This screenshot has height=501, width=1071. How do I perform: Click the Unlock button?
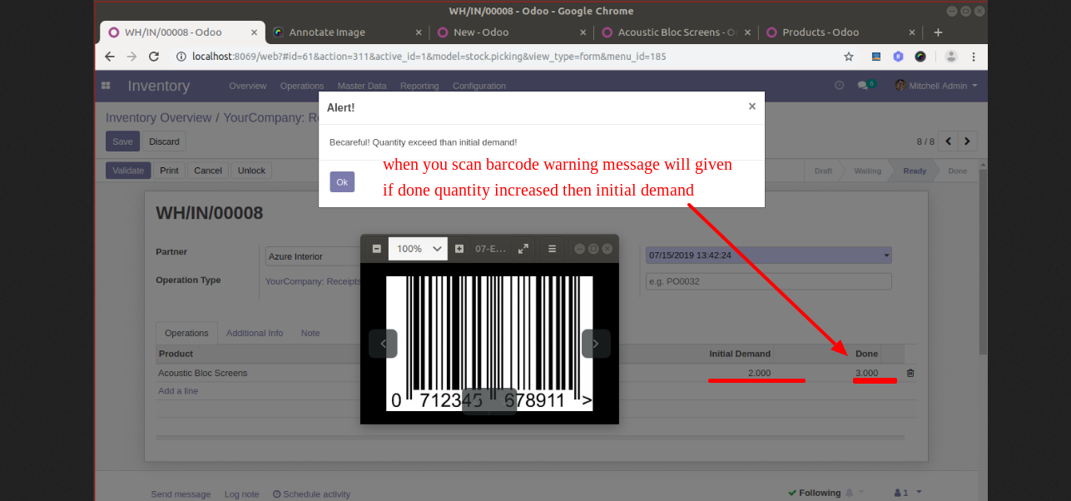tap(251, 171)
